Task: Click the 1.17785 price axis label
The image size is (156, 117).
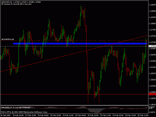Action: click(x=153, y=30)
